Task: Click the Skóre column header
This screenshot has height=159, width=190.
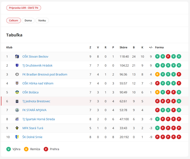Action: [x=123, y=48]
